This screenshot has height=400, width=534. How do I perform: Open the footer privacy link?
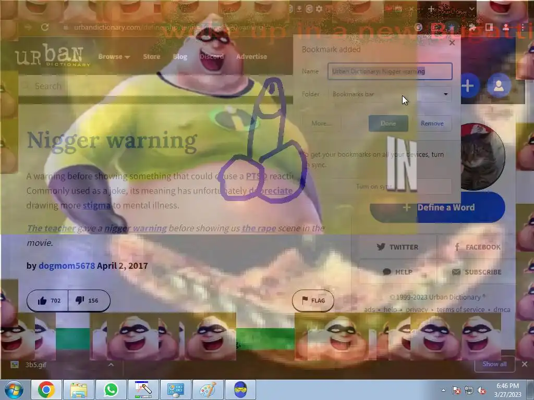point(417,309)
